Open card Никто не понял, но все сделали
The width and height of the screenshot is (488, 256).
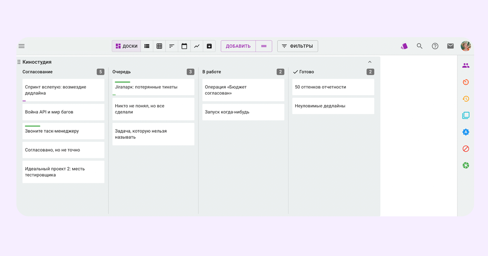tap(153, 109)
